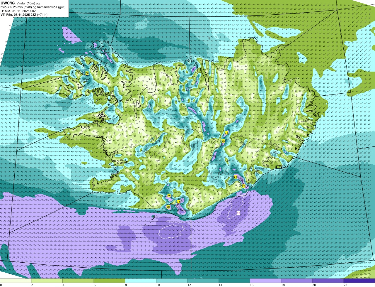Select the white 25 gust label over the sea

point(238,213)
